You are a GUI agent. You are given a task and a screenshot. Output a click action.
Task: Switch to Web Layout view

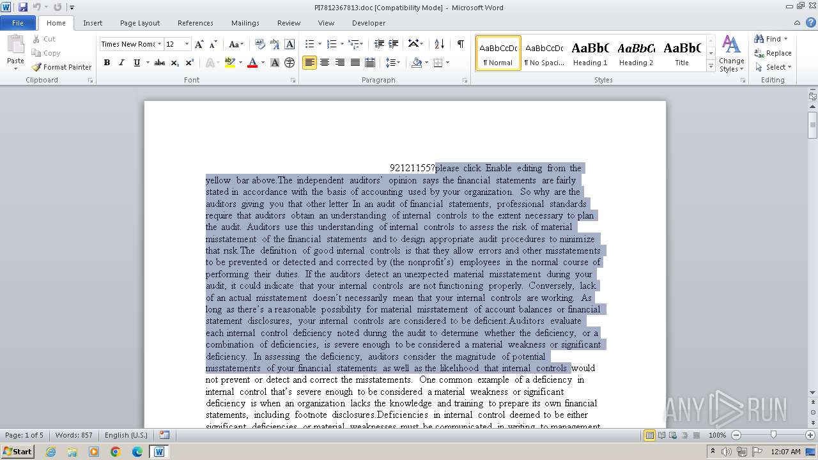click(673, 435)
